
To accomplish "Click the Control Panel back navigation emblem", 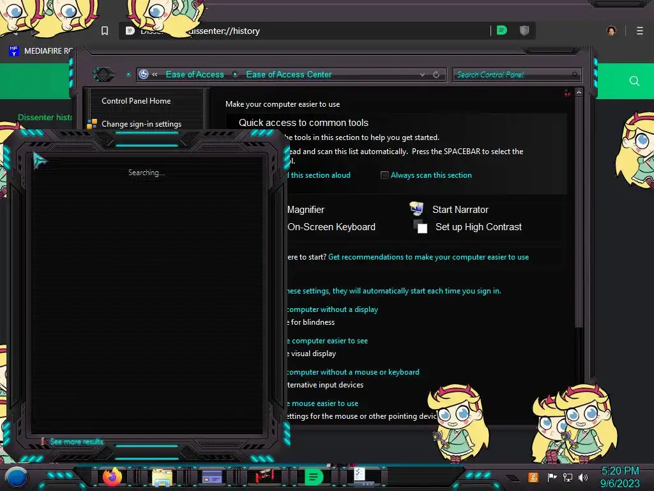I will [103, 75].
